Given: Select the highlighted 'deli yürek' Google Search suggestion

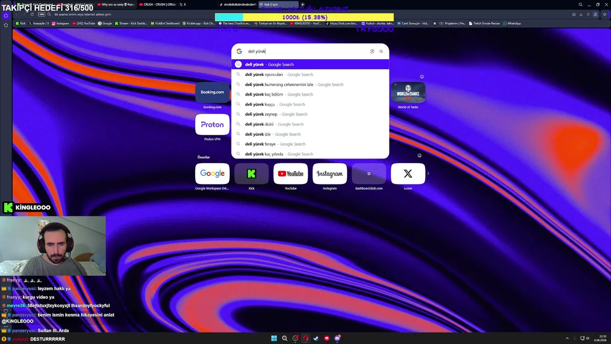Looking at the screenshot, I should [x=310, y=64].
